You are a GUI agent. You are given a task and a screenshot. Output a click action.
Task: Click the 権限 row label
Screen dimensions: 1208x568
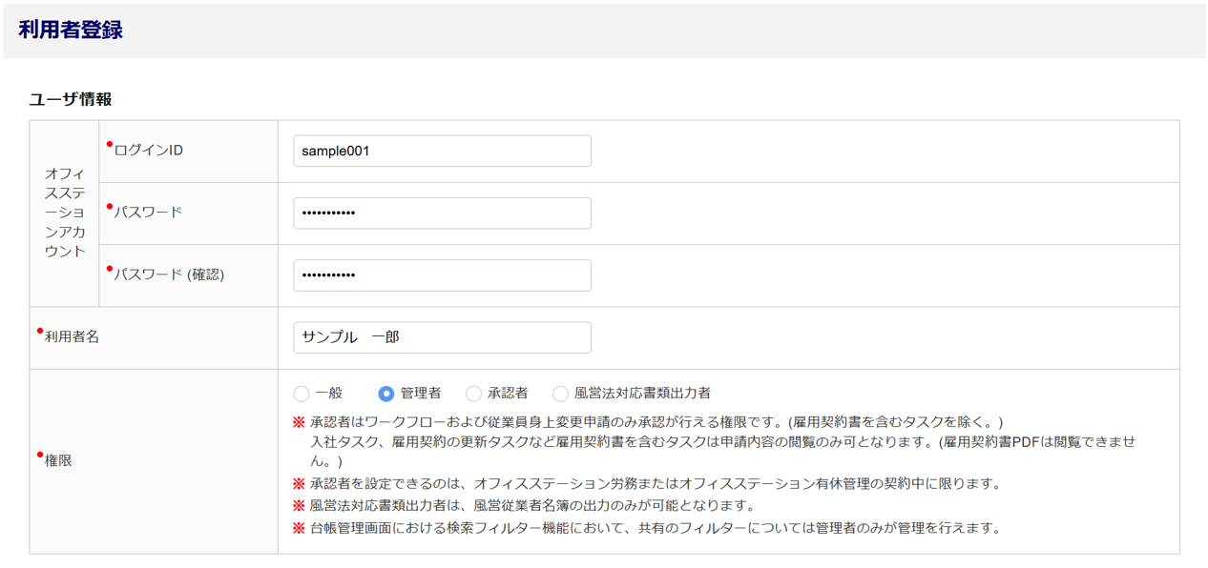tap(58, 460)
